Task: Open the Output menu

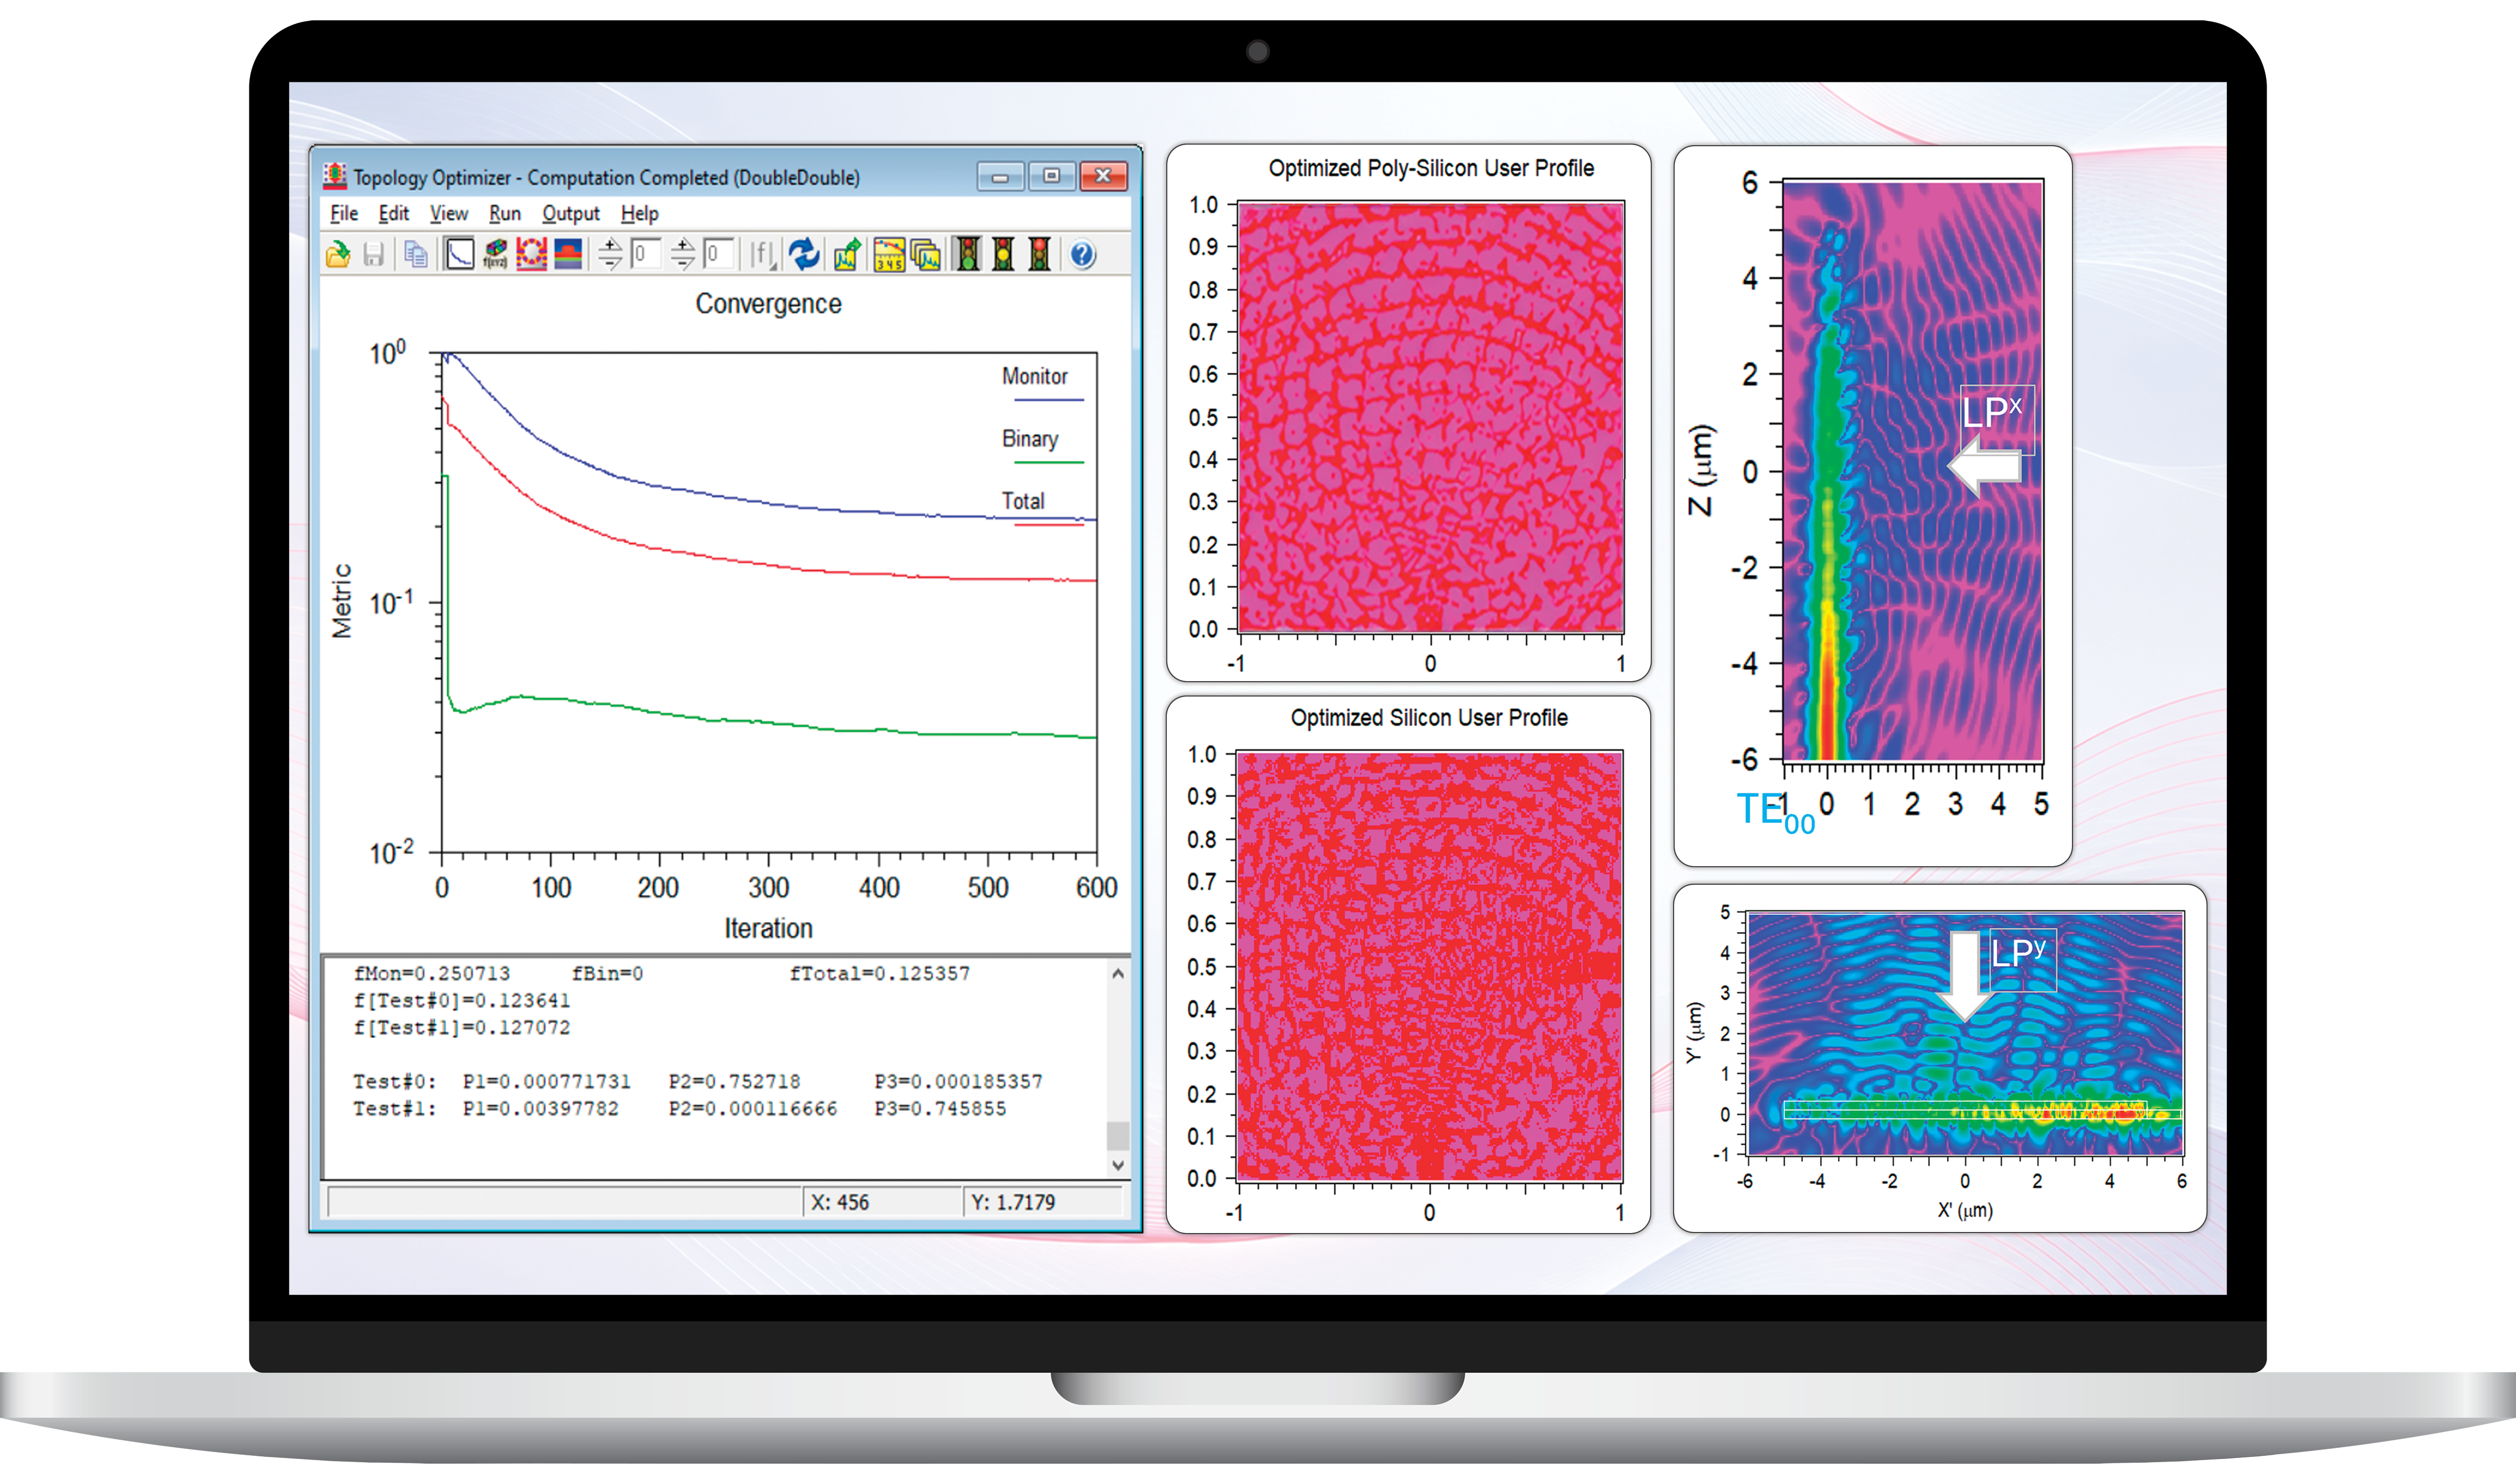Action: coord(570,213)
